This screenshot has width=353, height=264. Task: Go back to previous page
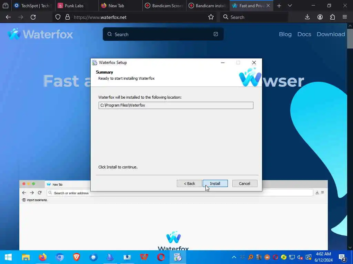click(x=8, y=17)
